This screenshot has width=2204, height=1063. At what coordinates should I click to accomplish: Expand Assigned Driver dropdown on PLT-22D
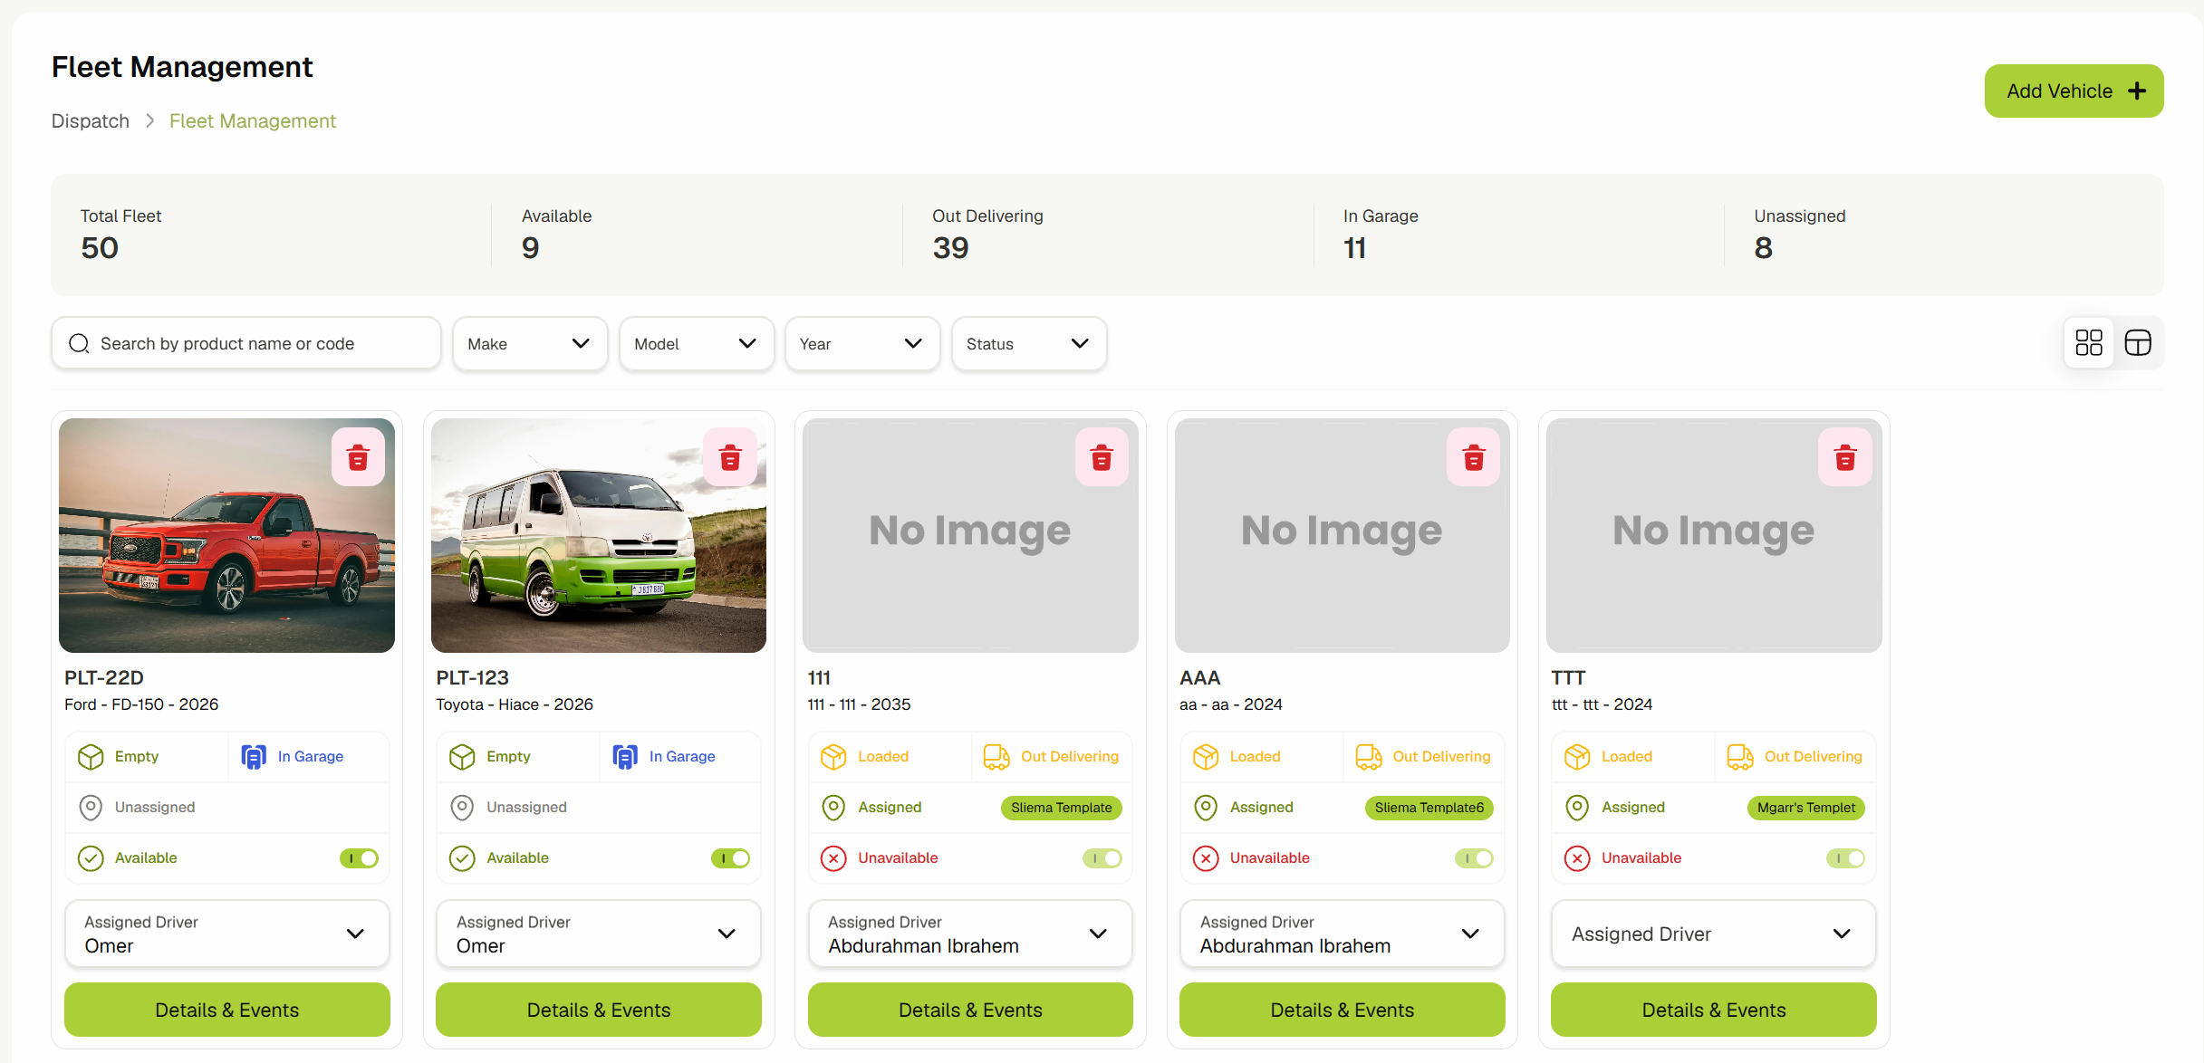(227, 934)
